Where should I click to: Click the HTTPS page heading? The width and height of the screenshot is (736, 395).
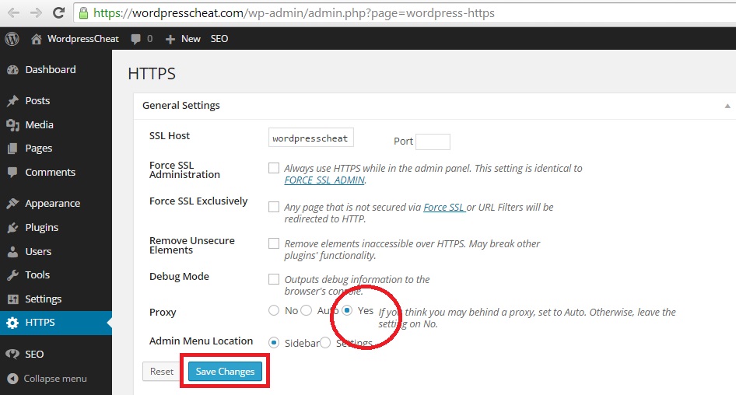152,74
